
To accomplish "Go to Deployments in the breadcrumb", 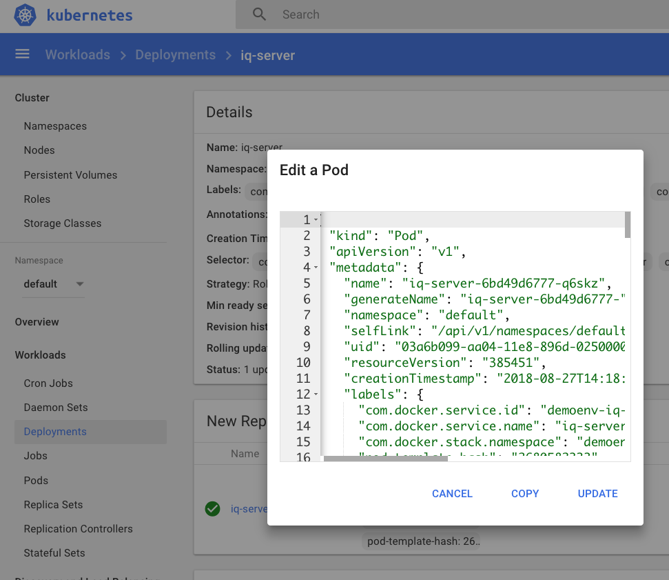I will point(175,54).
